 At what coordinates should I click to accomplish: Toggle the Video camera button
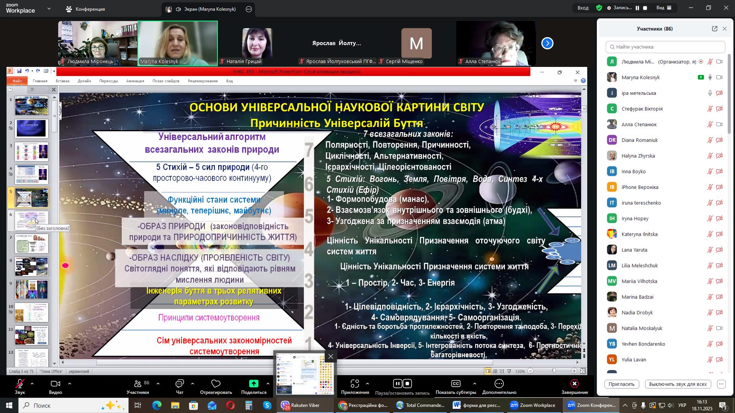[56, 384]
